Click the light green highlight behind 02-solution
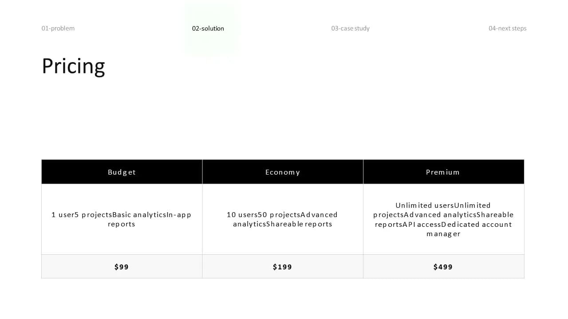Screen dimensions: 568x319 [x=212, y=30]
